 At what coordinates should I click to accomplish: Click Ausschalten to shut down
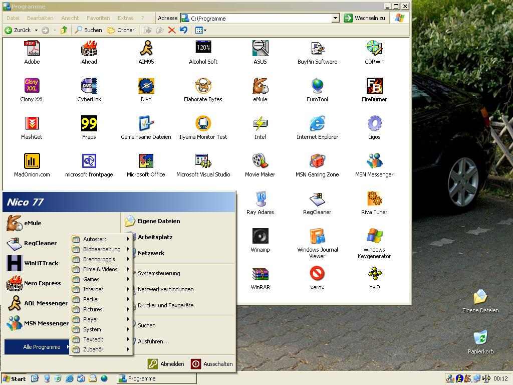tap(212, 364)
